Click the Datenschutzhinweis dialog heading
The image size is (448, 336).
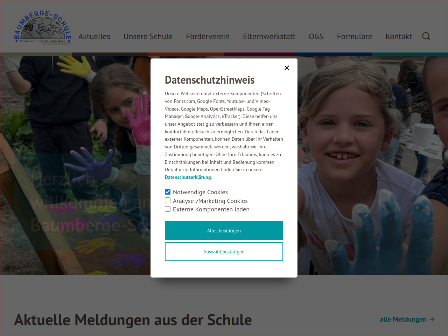coord(210,80)
